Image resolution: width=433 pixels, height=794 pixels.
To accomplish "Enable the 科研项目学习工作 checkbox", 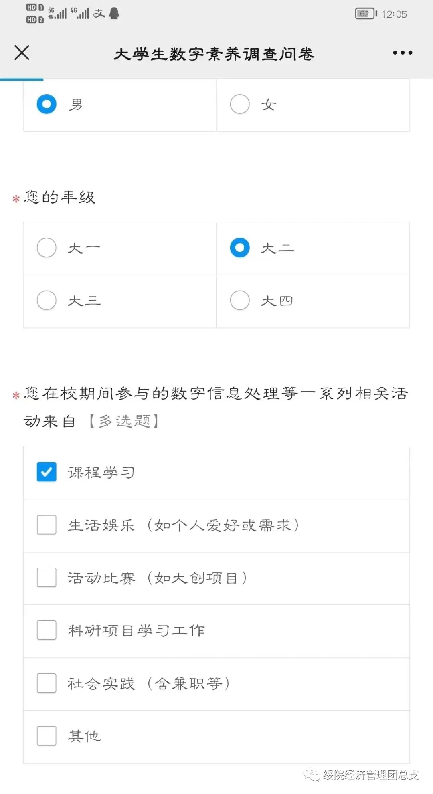I will 47,630.
